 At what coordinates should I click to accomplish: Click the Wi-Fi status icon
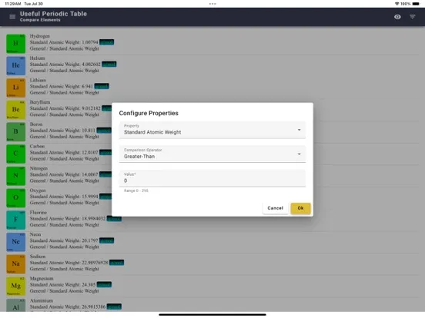[397, 4]
